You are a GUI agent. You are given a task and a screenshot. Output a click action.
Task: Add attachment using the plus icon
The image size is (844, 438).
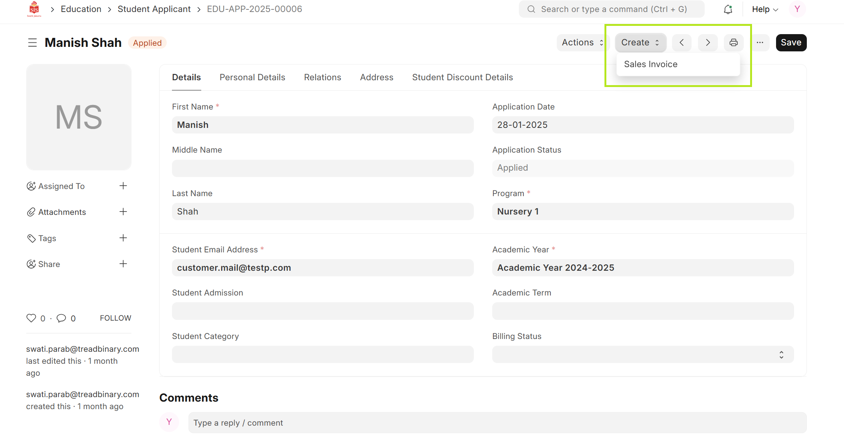click(x=123, y=212)
